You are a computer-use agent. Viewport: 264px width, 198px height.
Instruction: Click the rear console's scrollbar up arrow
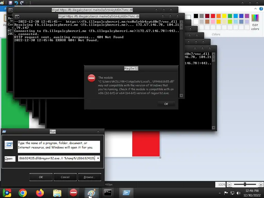[213, 54]
